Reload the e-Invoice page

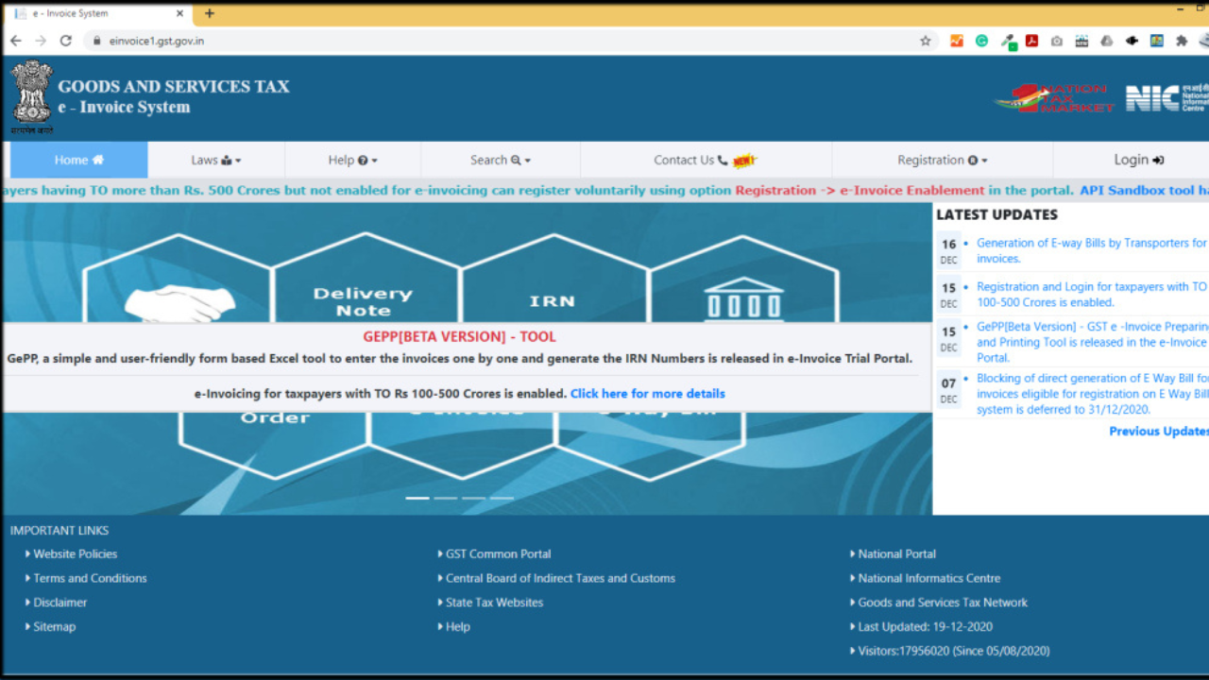(x=66, y=41)
